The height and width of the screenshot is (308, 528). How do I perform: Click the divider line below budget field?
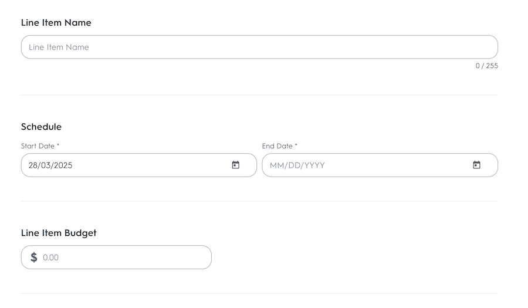point(259,293)
